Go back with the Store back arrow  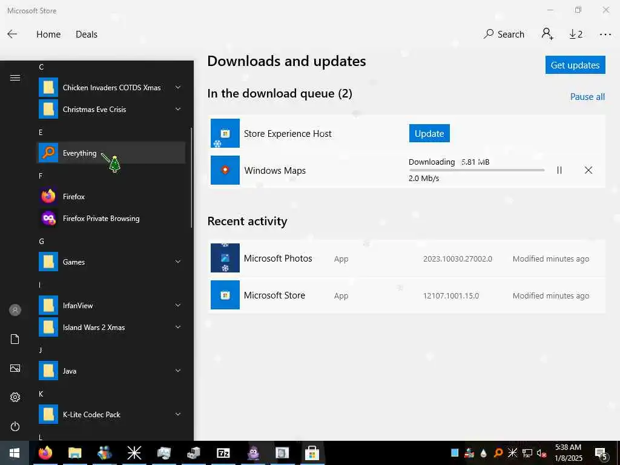pyautogui.click(x=12, y=34)
